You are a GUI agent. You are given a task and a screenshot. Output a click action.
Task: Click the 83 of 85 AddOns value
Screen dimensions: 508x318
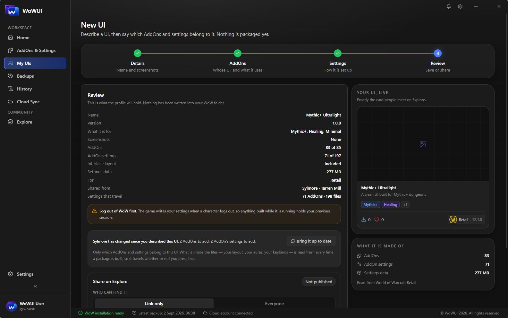(333, 147)
